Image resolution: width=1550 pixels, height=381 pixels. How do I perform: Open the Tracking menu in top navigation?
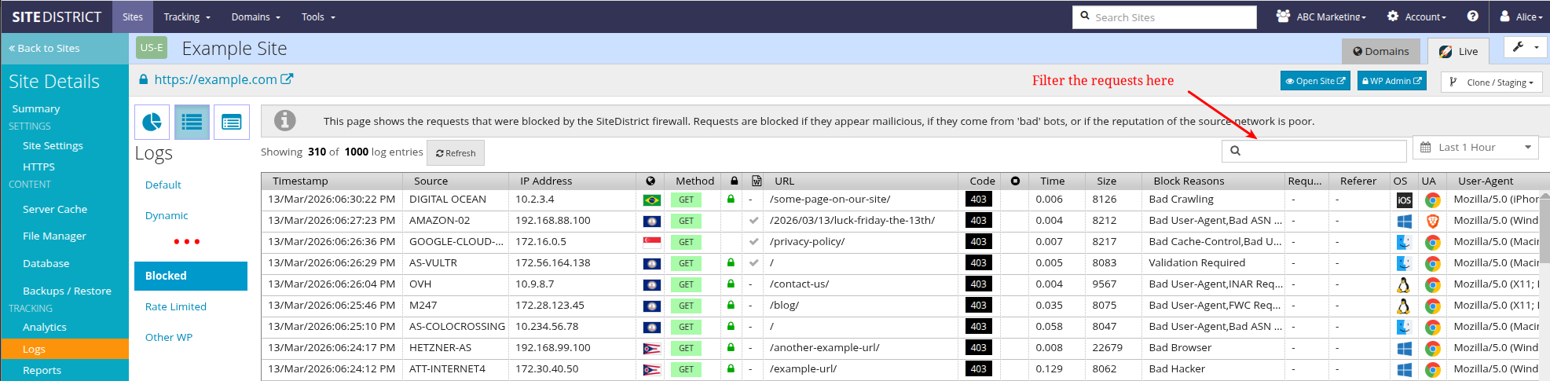tap(186, 16)
